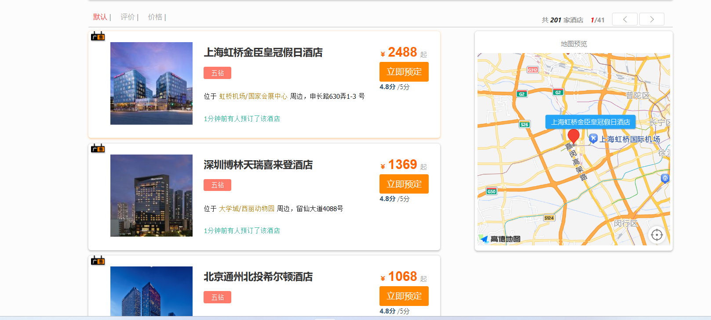This screenshot has height=320, width=711.
Task: Click ad badge icon on 深圳博林天瑞喜来登酒店 card
Action: (x=98, y=148)
